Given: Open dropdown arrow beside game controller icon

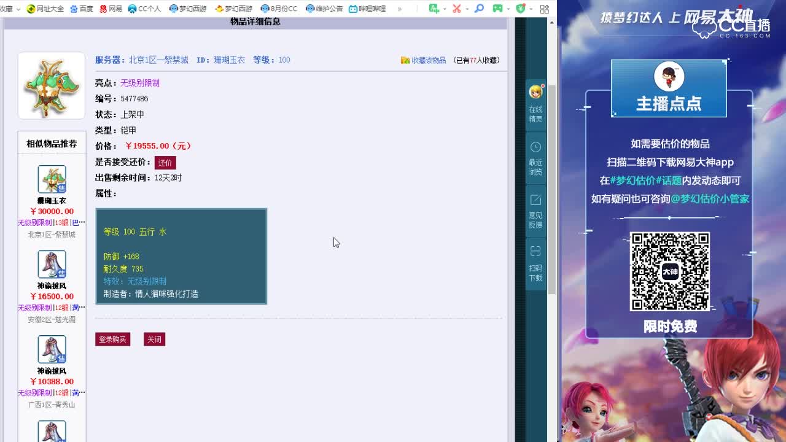Looking at the screenshot, I should tap(508, 9).
